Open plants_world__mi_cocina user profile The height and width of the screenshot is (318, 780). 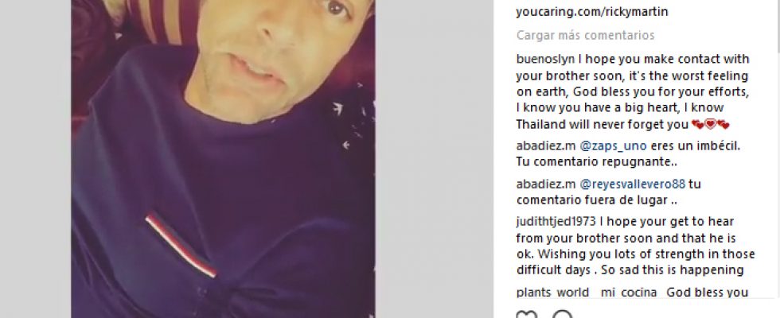coord(587,293)
